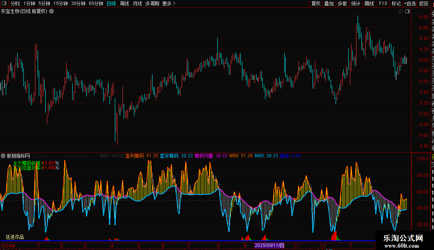Click the 标记 mark button
This screenshot has width=434, height=250.
click(396, 3)
